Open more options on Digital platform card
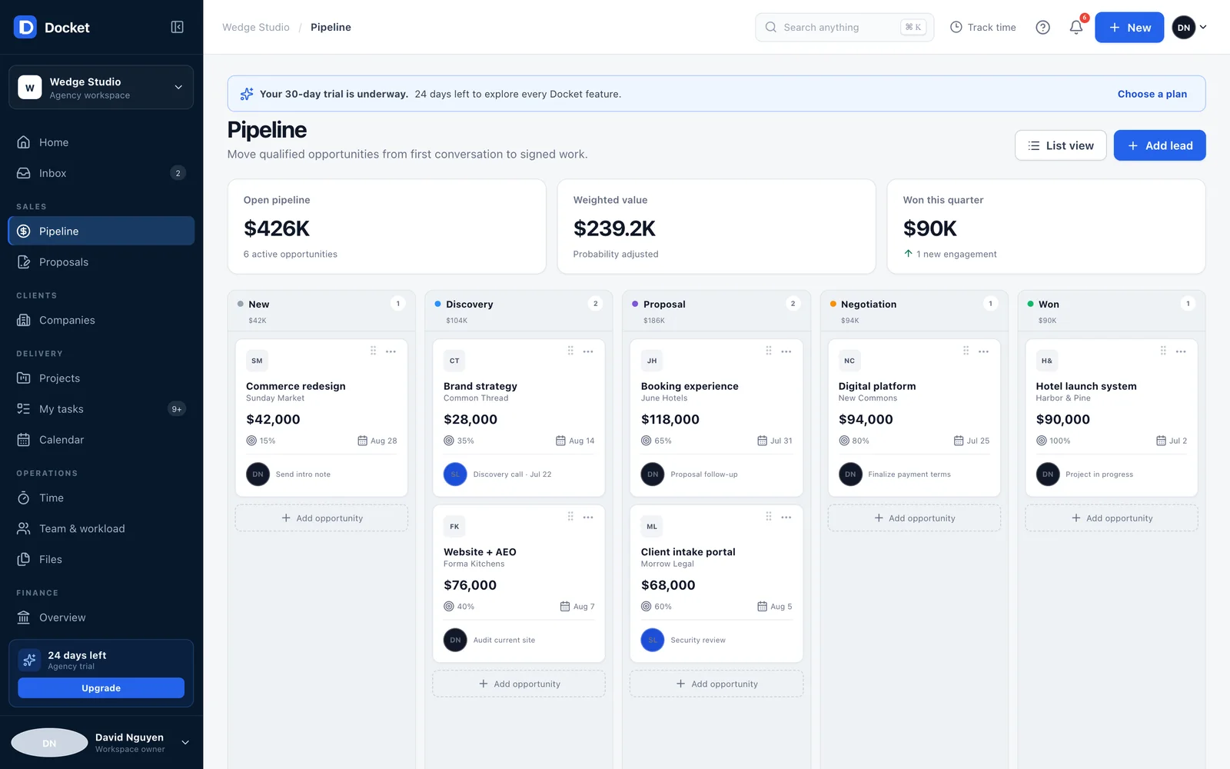The width and height of the screenshot is (1230, 769). [x=983, y=351]
